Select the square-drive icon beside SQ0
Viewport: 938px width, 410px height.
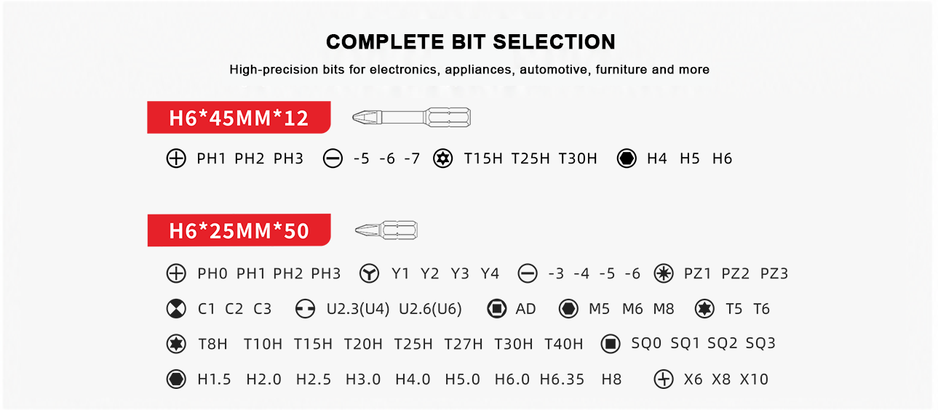pos(611,343)
